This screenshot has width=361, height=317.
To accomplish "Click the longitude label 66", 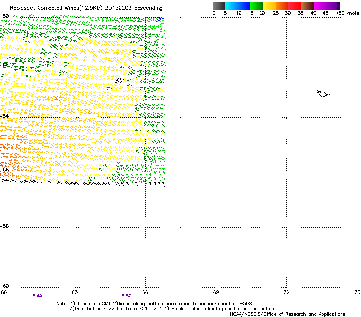I will (145, 292).
